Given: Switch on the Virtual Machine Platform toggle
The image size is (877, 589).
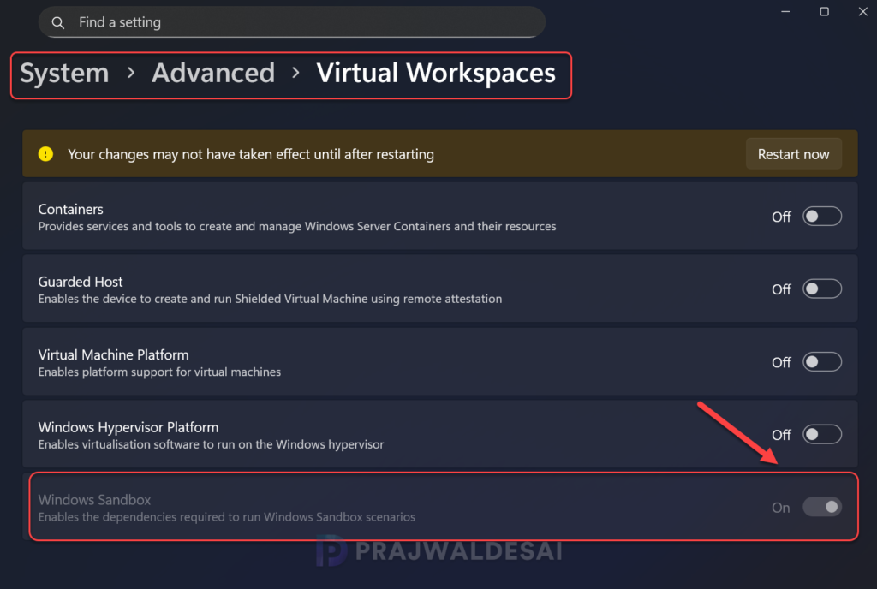Looking at the screenshot, I should click(821, 362).
